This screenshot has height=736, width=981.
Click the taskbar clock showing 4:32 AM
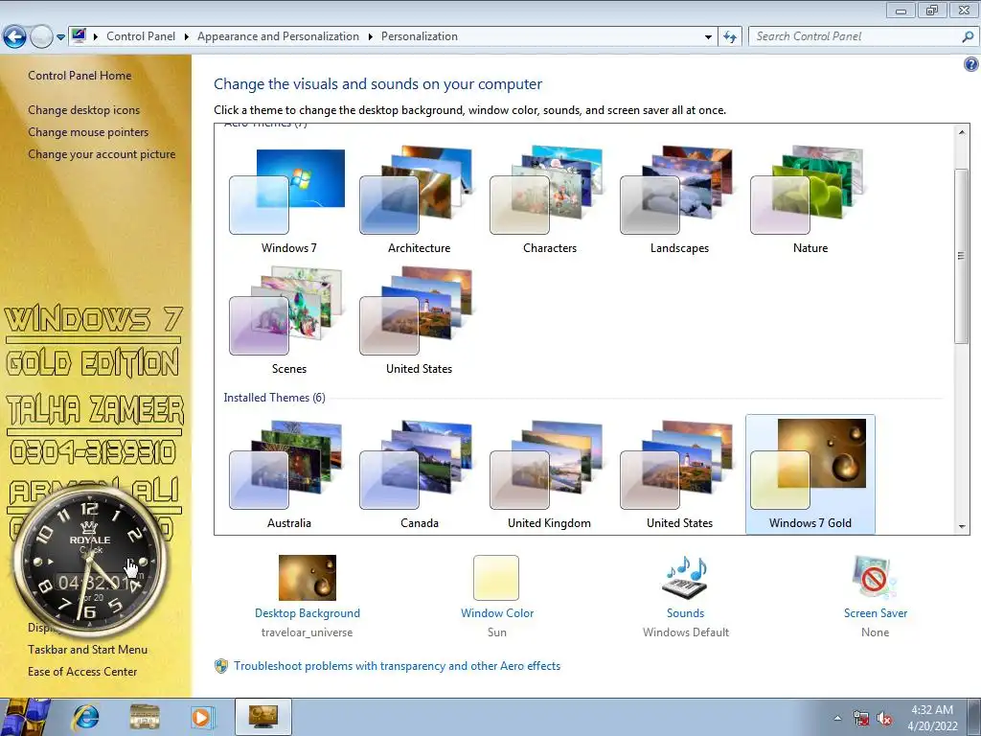tap(932, 718)
